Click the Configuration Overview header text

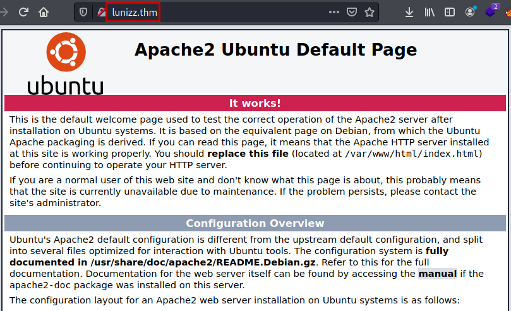(x=255, y=223)
